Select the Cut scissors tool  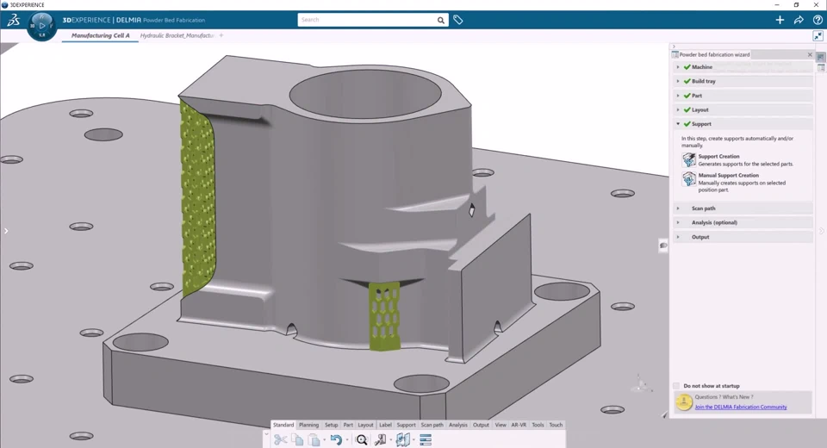(x=281, y=439)
